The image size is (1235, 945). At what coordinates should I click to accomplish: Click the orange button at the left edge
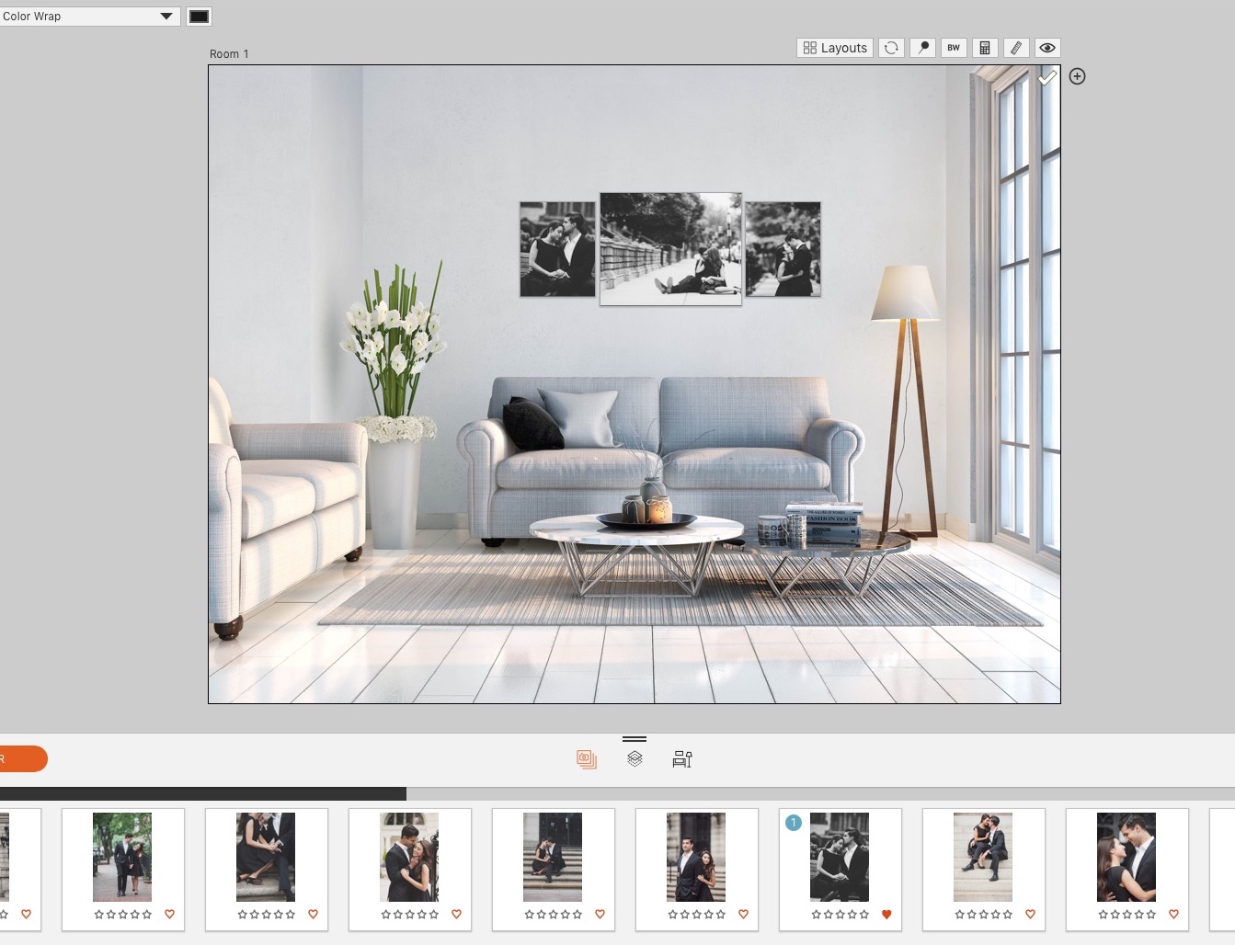pyautogui.click(x=23, y=759)
